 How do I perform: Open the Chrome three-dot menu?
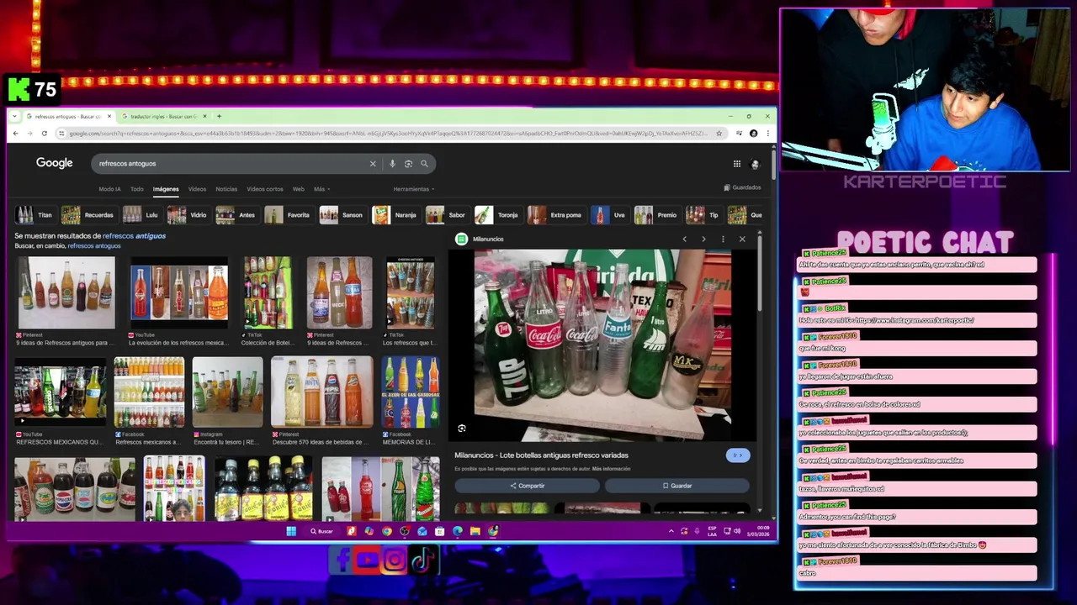(767, 133)
